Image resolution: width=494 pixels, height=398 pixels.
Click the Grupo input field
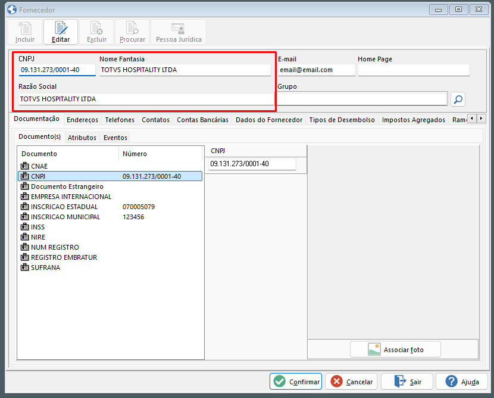(362, 99)
